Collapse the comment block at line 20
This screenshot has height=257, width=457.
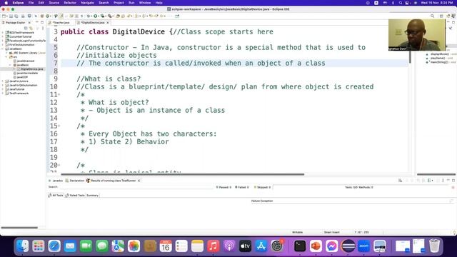[59, 165]
